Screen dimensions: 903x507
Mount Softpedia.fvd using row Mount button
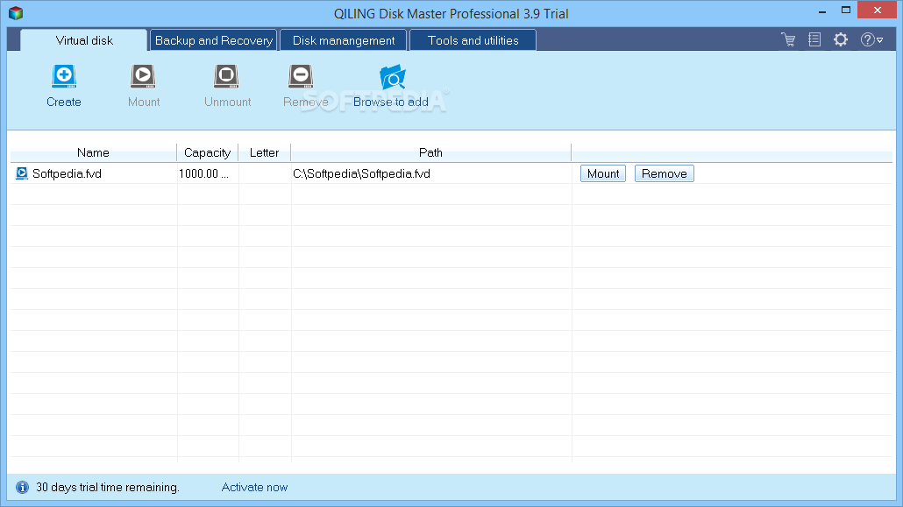pyautogui.click(x=603, y=173)
